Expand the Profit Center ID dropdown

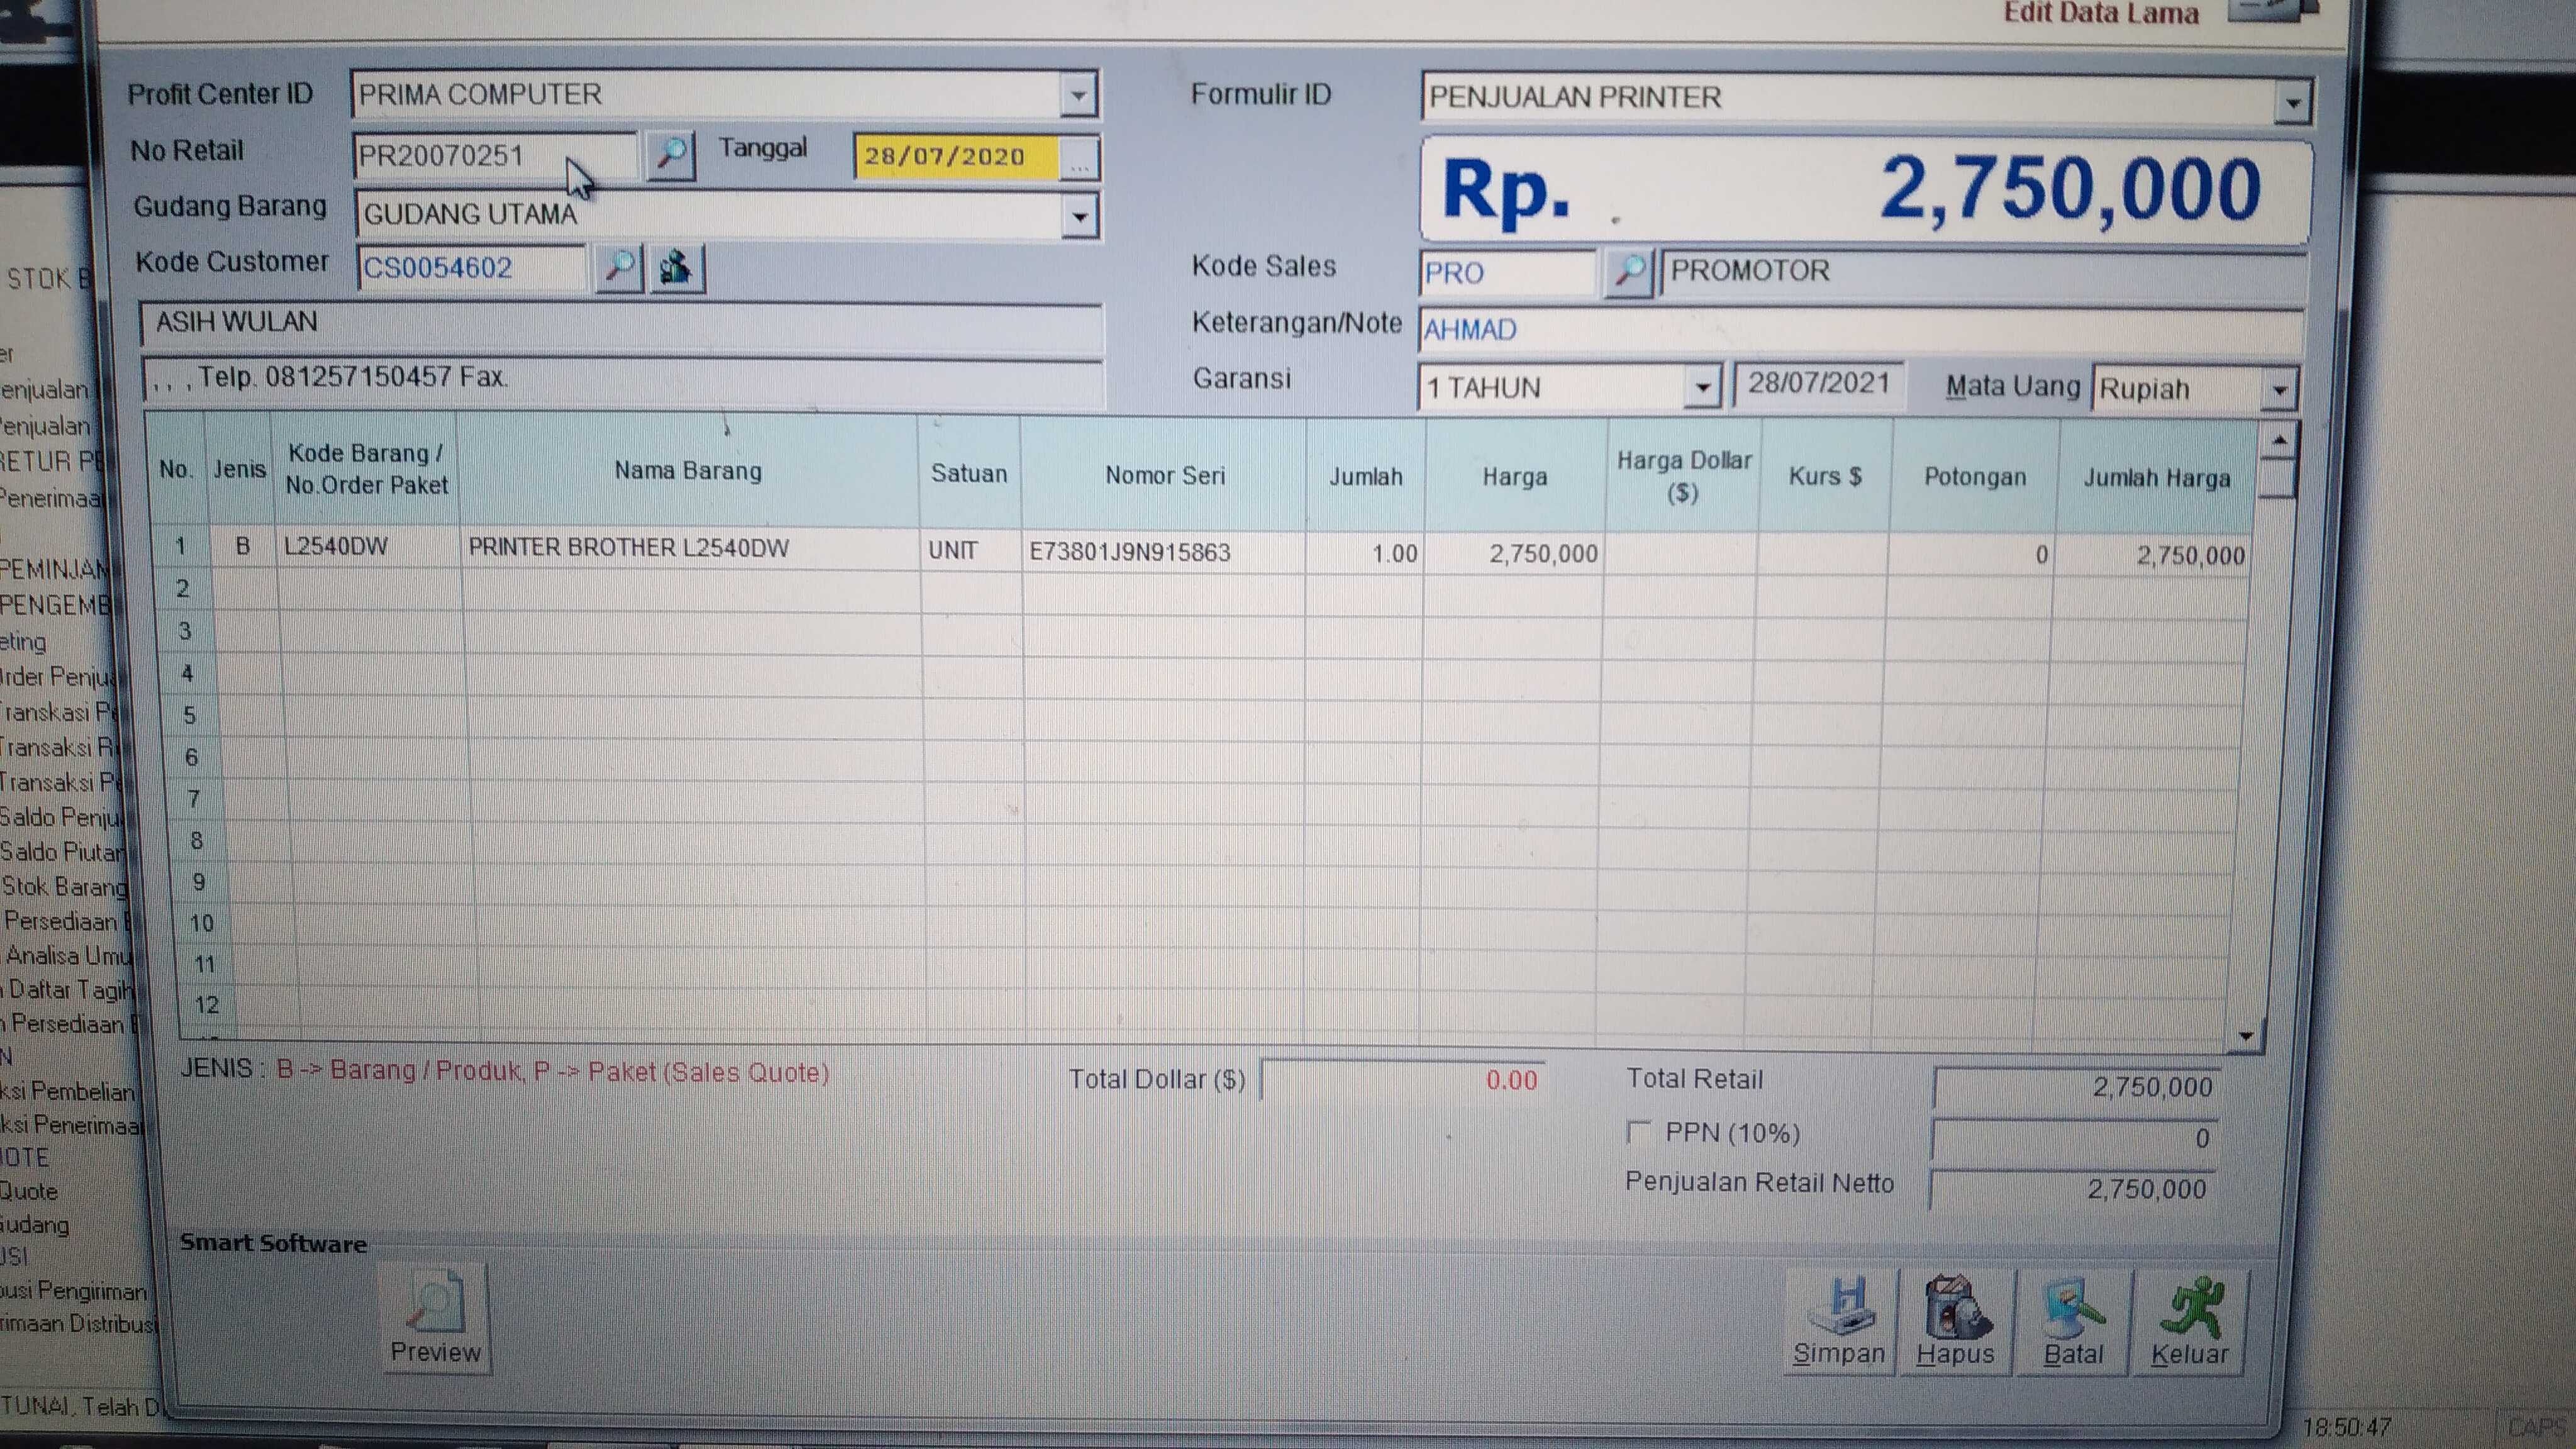(x=1078, y=96)
